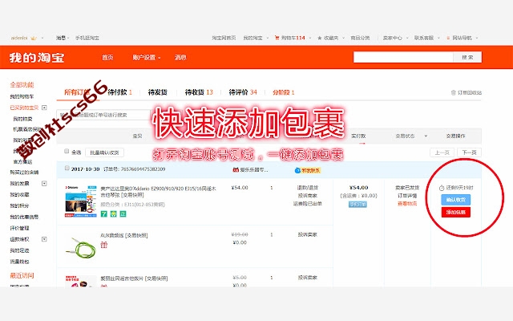Open the 账户设置 dropdown in header
The height and width of the screenshot is (321, 513).
click(x=146, y=58)
